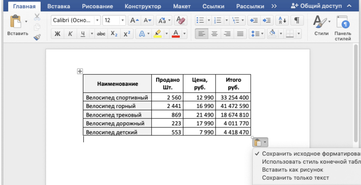The image size is (361, 185).
Task: Toggle superscript X² formatting
Action: [x=127, y=34]
